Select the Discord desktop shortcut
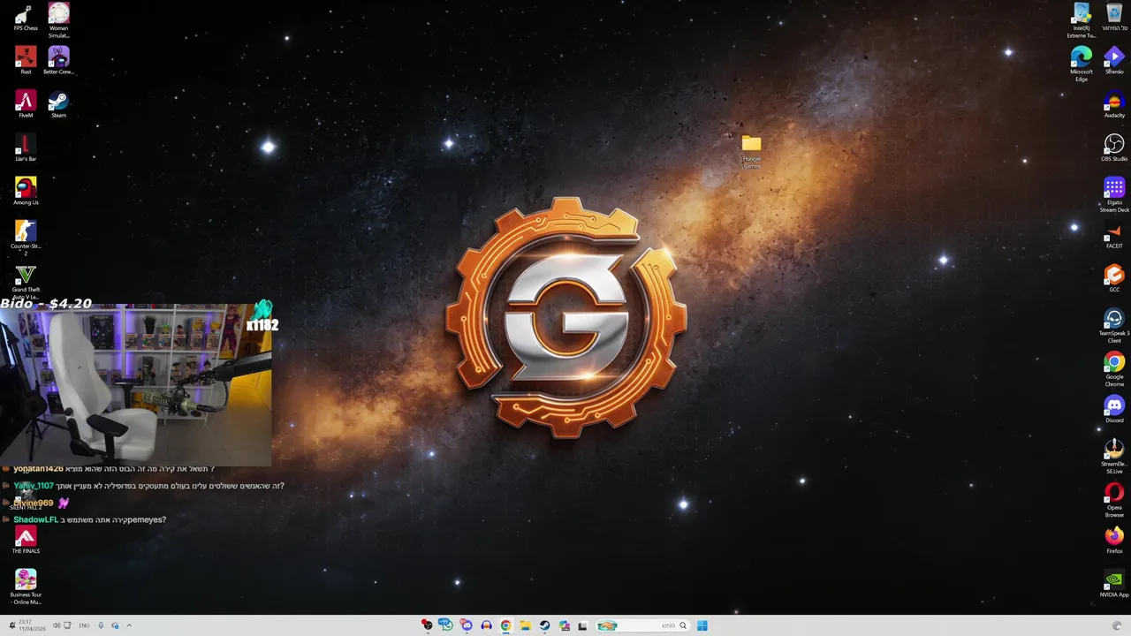 (1114, 409)
